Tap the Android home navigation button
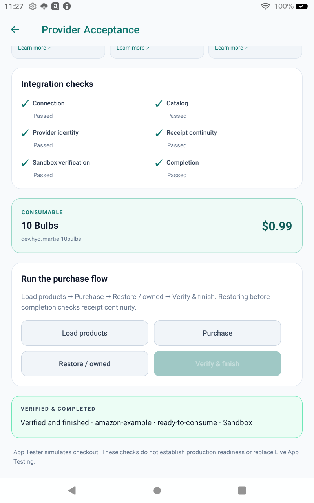 pyautogui.click(x=157, y=490)
